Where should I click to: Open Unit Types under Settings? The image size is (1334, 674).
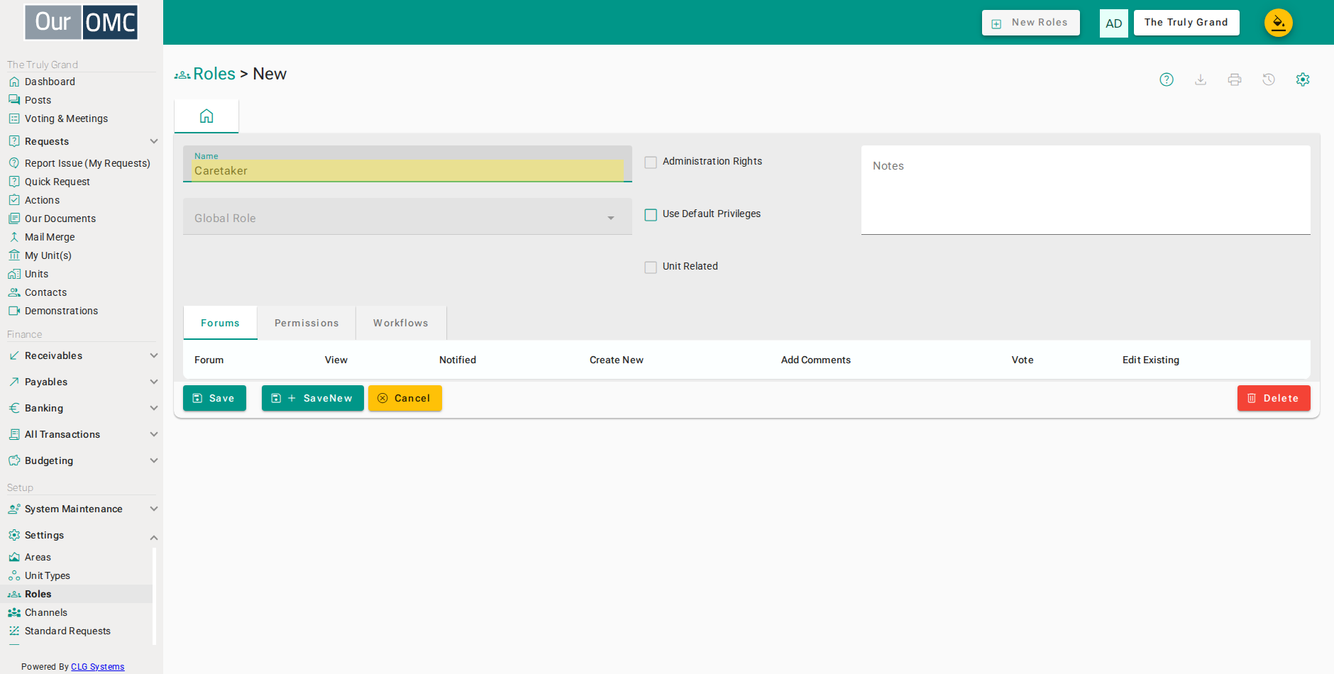47,575
